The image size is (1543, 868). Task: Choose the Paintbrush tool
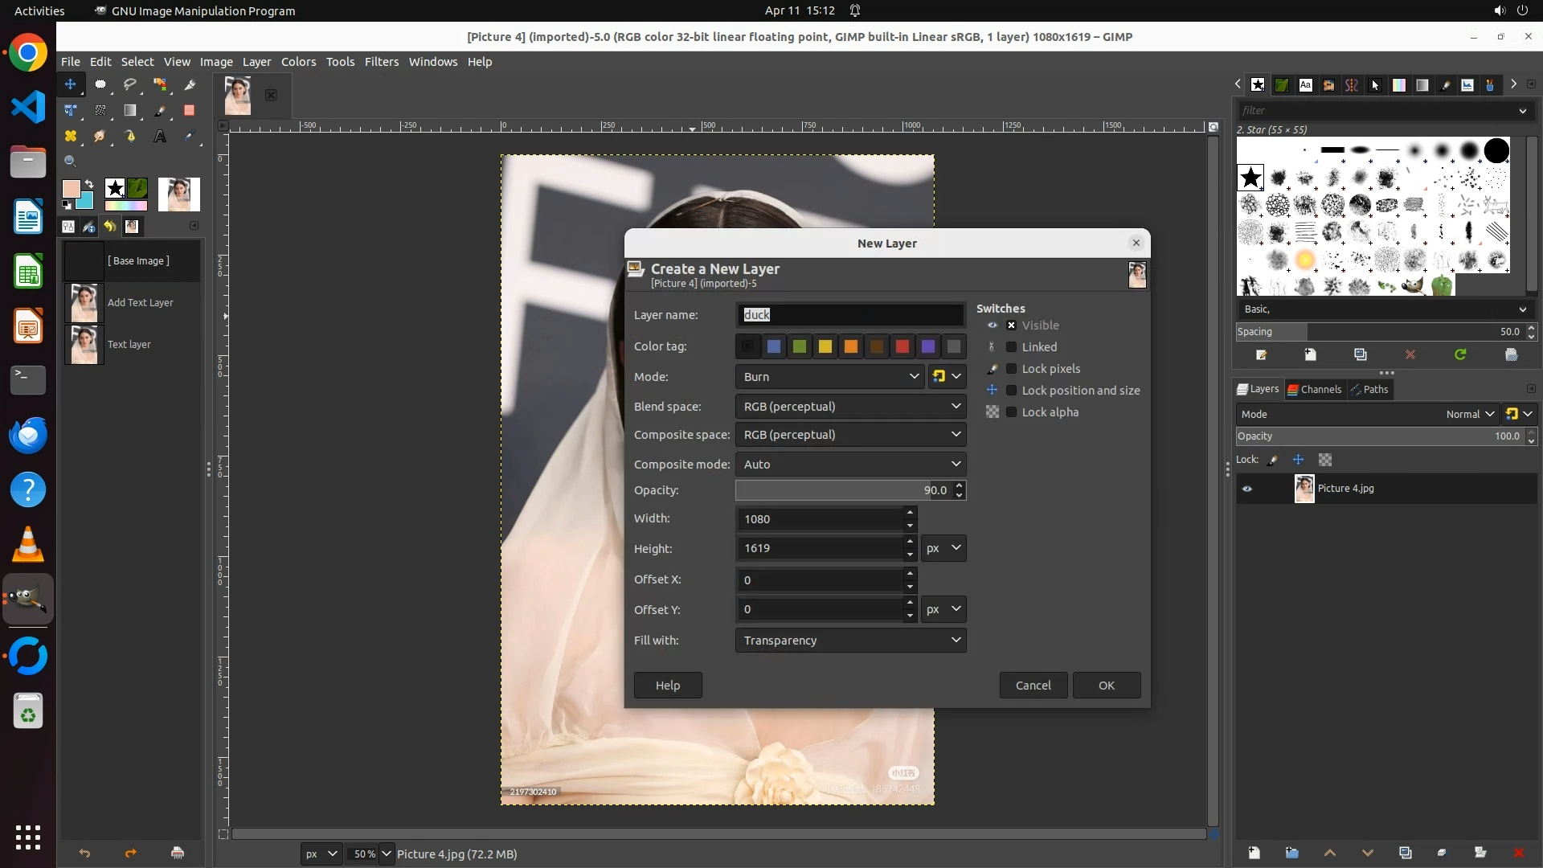point(160,111)
